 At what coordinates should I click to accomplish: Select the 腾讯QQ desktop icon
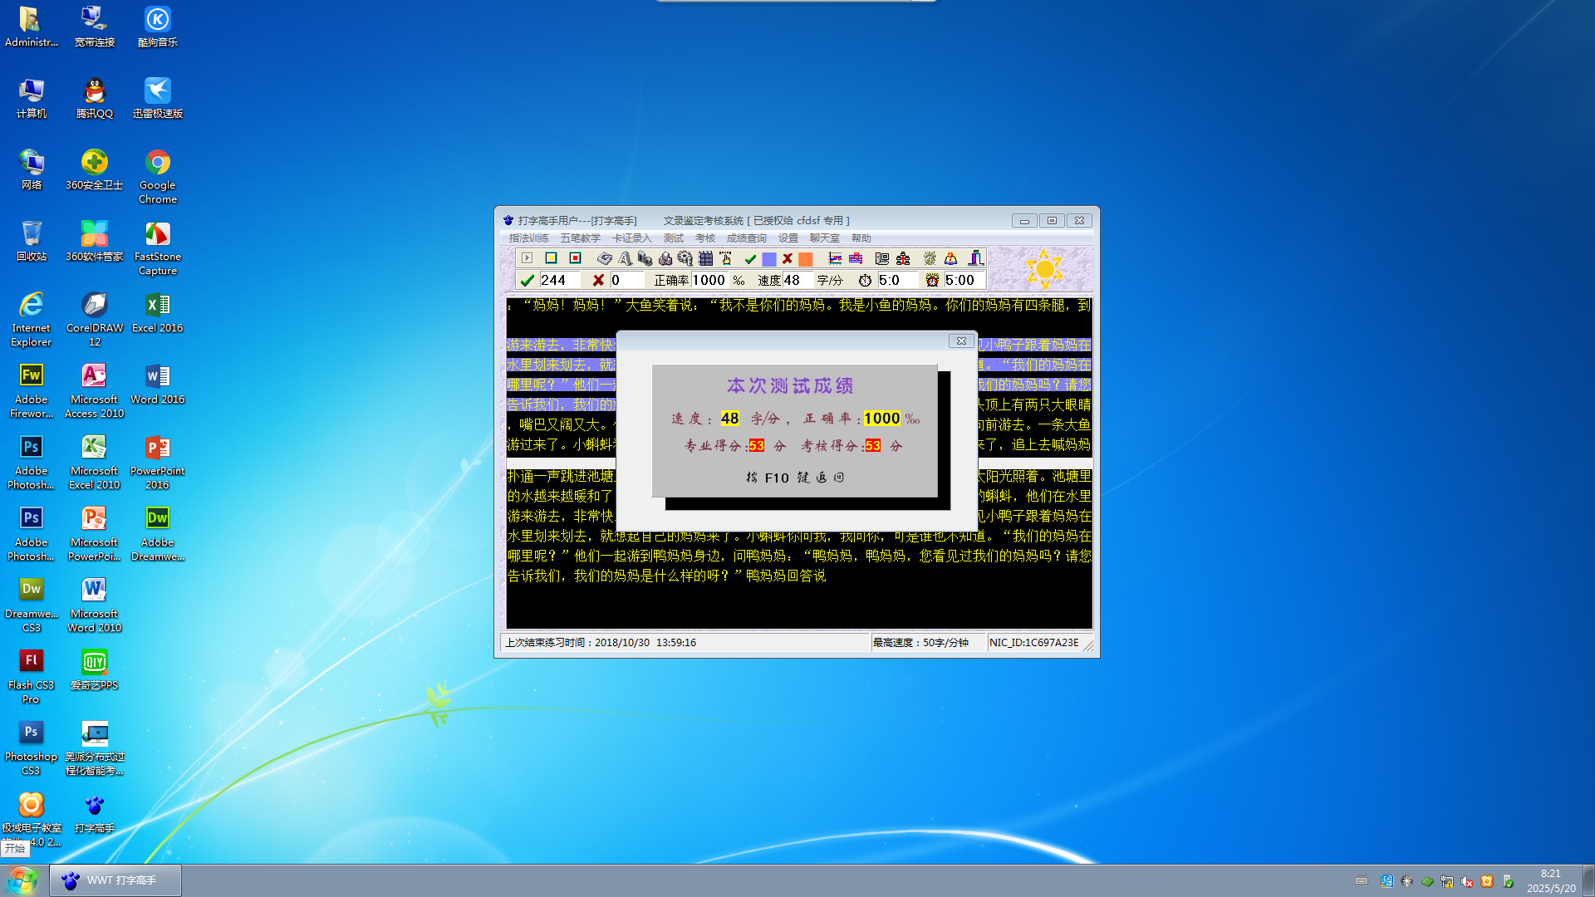[x=94, y=98]
